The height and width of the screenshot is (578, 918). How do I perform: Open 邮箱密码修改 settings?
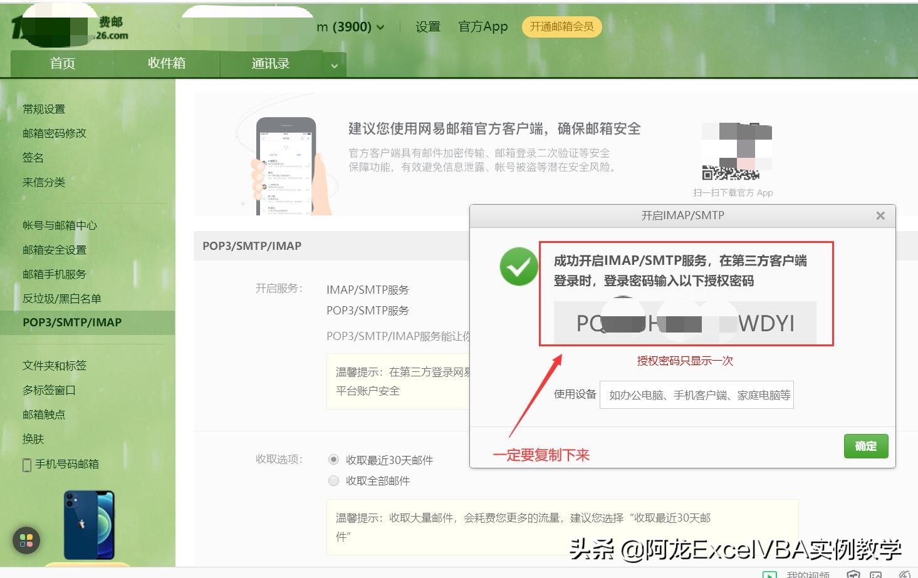(x=53, y=133)
